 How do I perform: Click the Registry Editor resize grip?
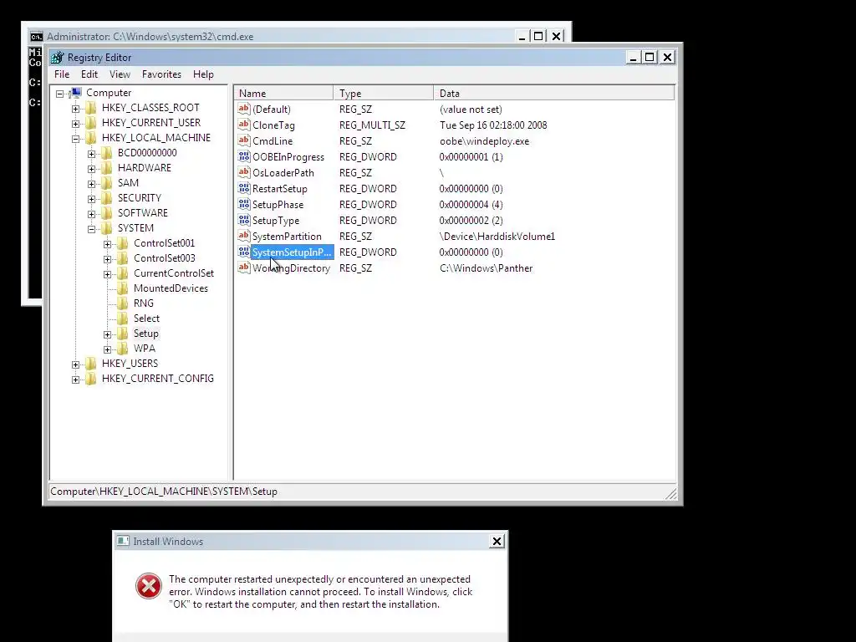(x=671, y=493)
